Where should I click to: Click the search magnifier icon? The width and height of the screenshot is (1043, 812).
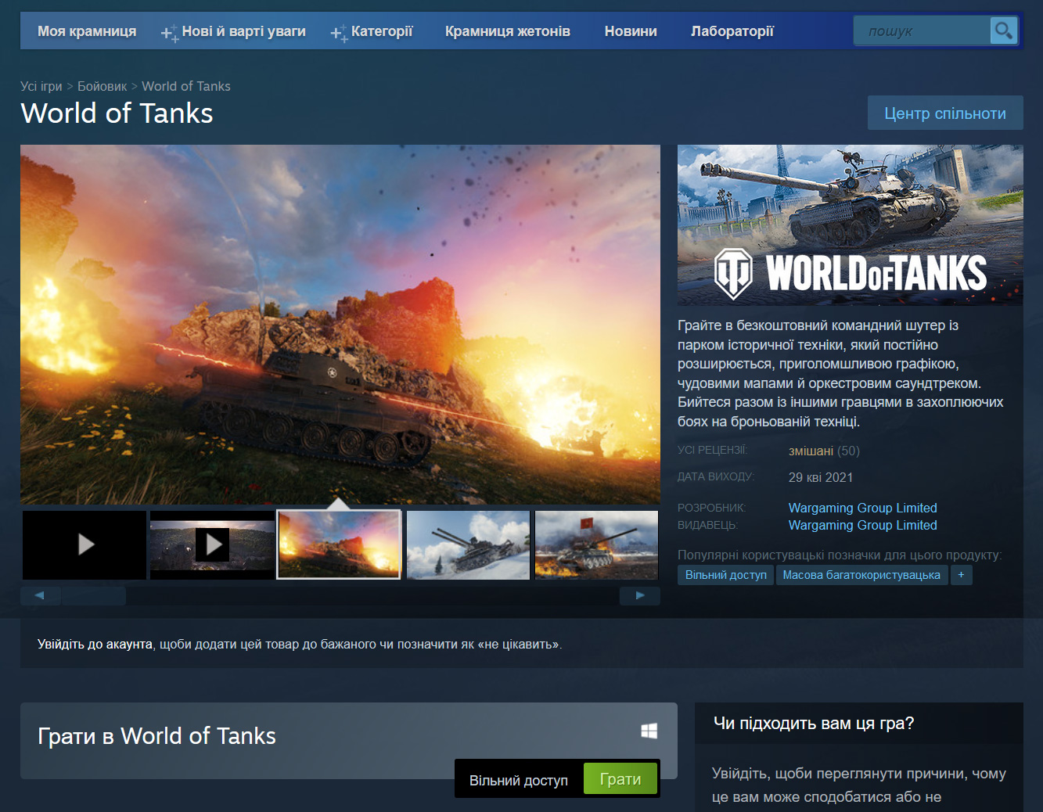(1003, 31)
